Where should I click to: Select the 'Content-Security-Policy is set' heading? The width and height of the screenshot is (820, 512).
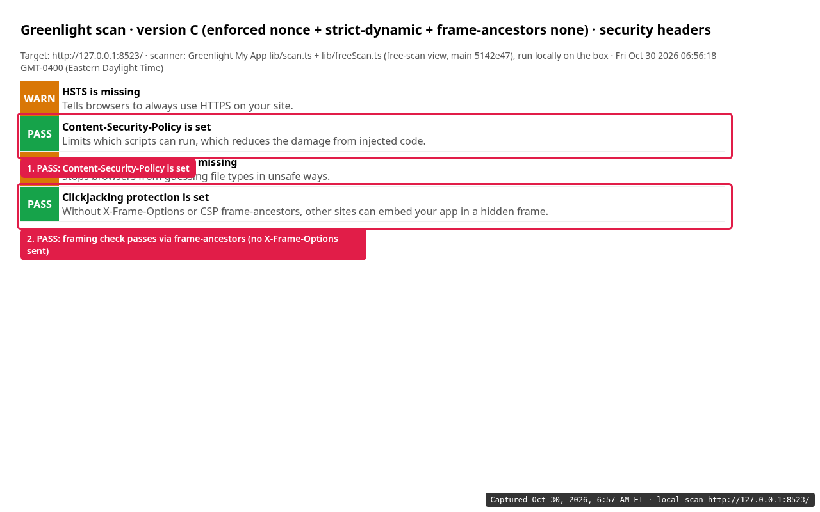[136, 127]
